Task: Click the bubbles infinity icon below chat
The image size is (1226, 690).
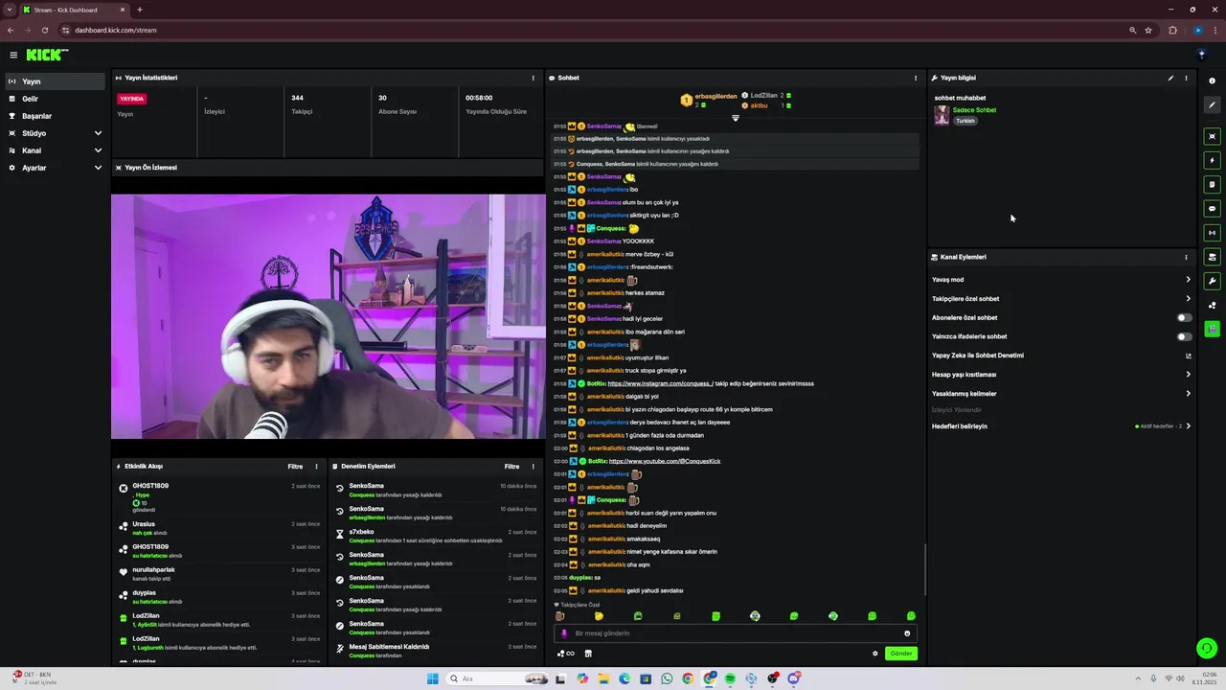Action: point(566,654)
